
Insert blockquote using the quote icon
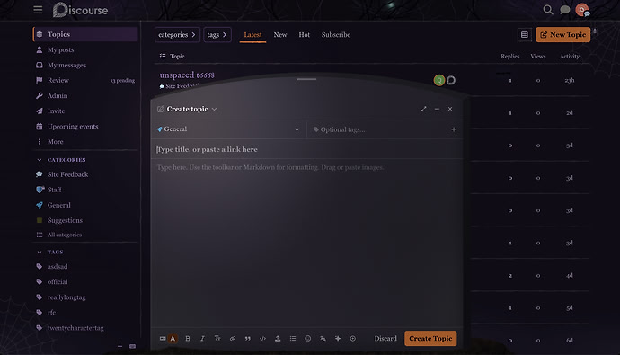[x=247, y=339]
